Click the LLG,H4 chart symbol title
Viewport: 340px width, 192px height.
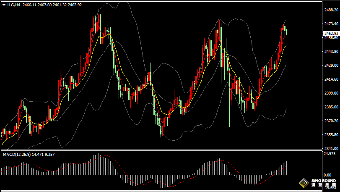(x=14, y=5)
